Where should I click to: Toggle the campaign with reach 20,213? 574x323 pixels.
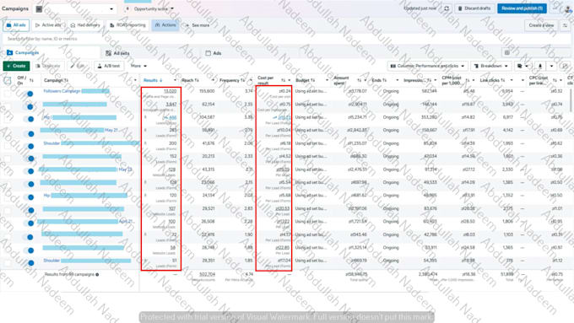[28, 159]
